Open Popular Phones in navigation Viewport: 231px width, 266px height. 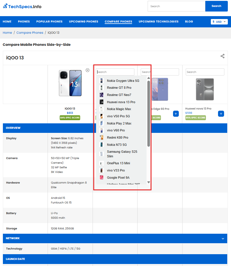[x=49, y=22]
